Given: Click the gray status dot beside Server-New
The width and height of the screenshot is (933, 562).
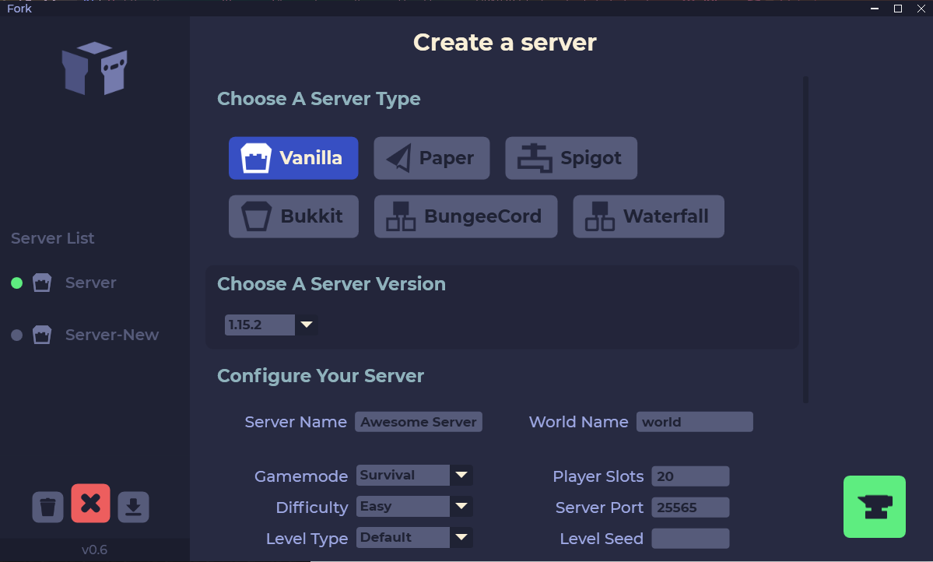Looking at the screenshot, I should point(16,335).
